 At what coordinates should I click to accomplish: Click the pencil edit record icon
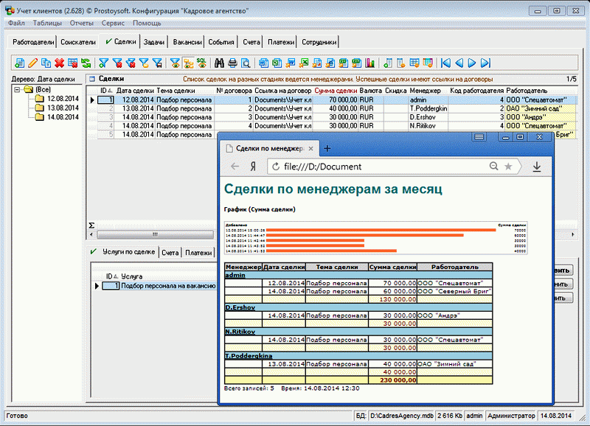pos(32,63)
